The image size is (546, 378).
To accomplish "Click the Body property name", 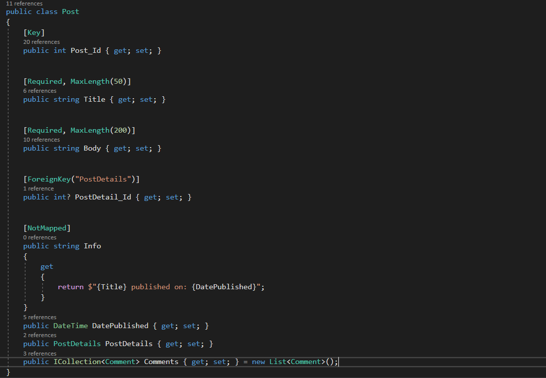I will pyautogui.click(x=92, y=148).
